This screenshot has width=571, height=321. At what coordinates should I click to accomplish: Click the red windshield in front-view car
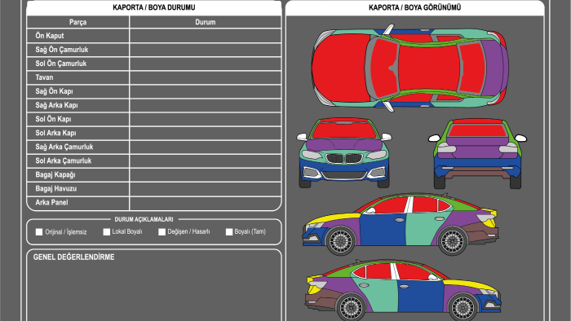click(344, 131)
